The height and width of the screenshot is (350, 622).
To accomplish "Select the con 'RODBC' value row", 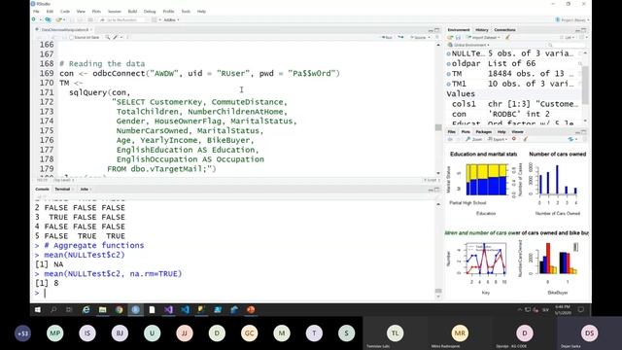I will click(x=514, y=114).
